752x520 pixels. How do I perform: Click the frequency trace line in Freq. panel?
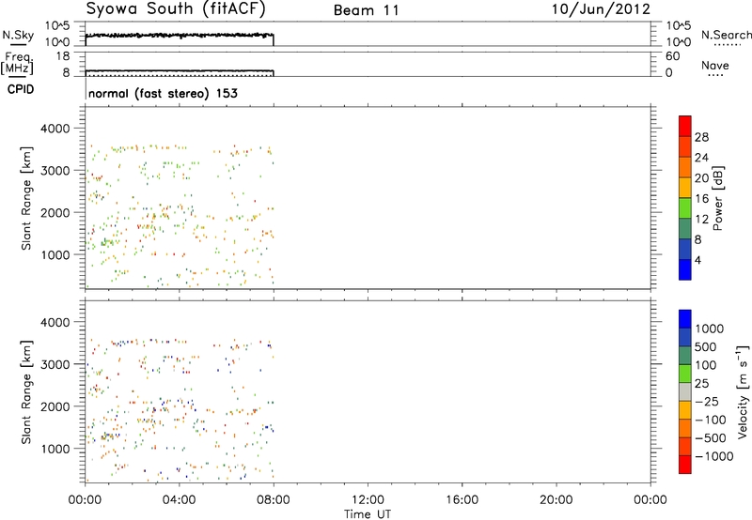(x=180, y=70)
